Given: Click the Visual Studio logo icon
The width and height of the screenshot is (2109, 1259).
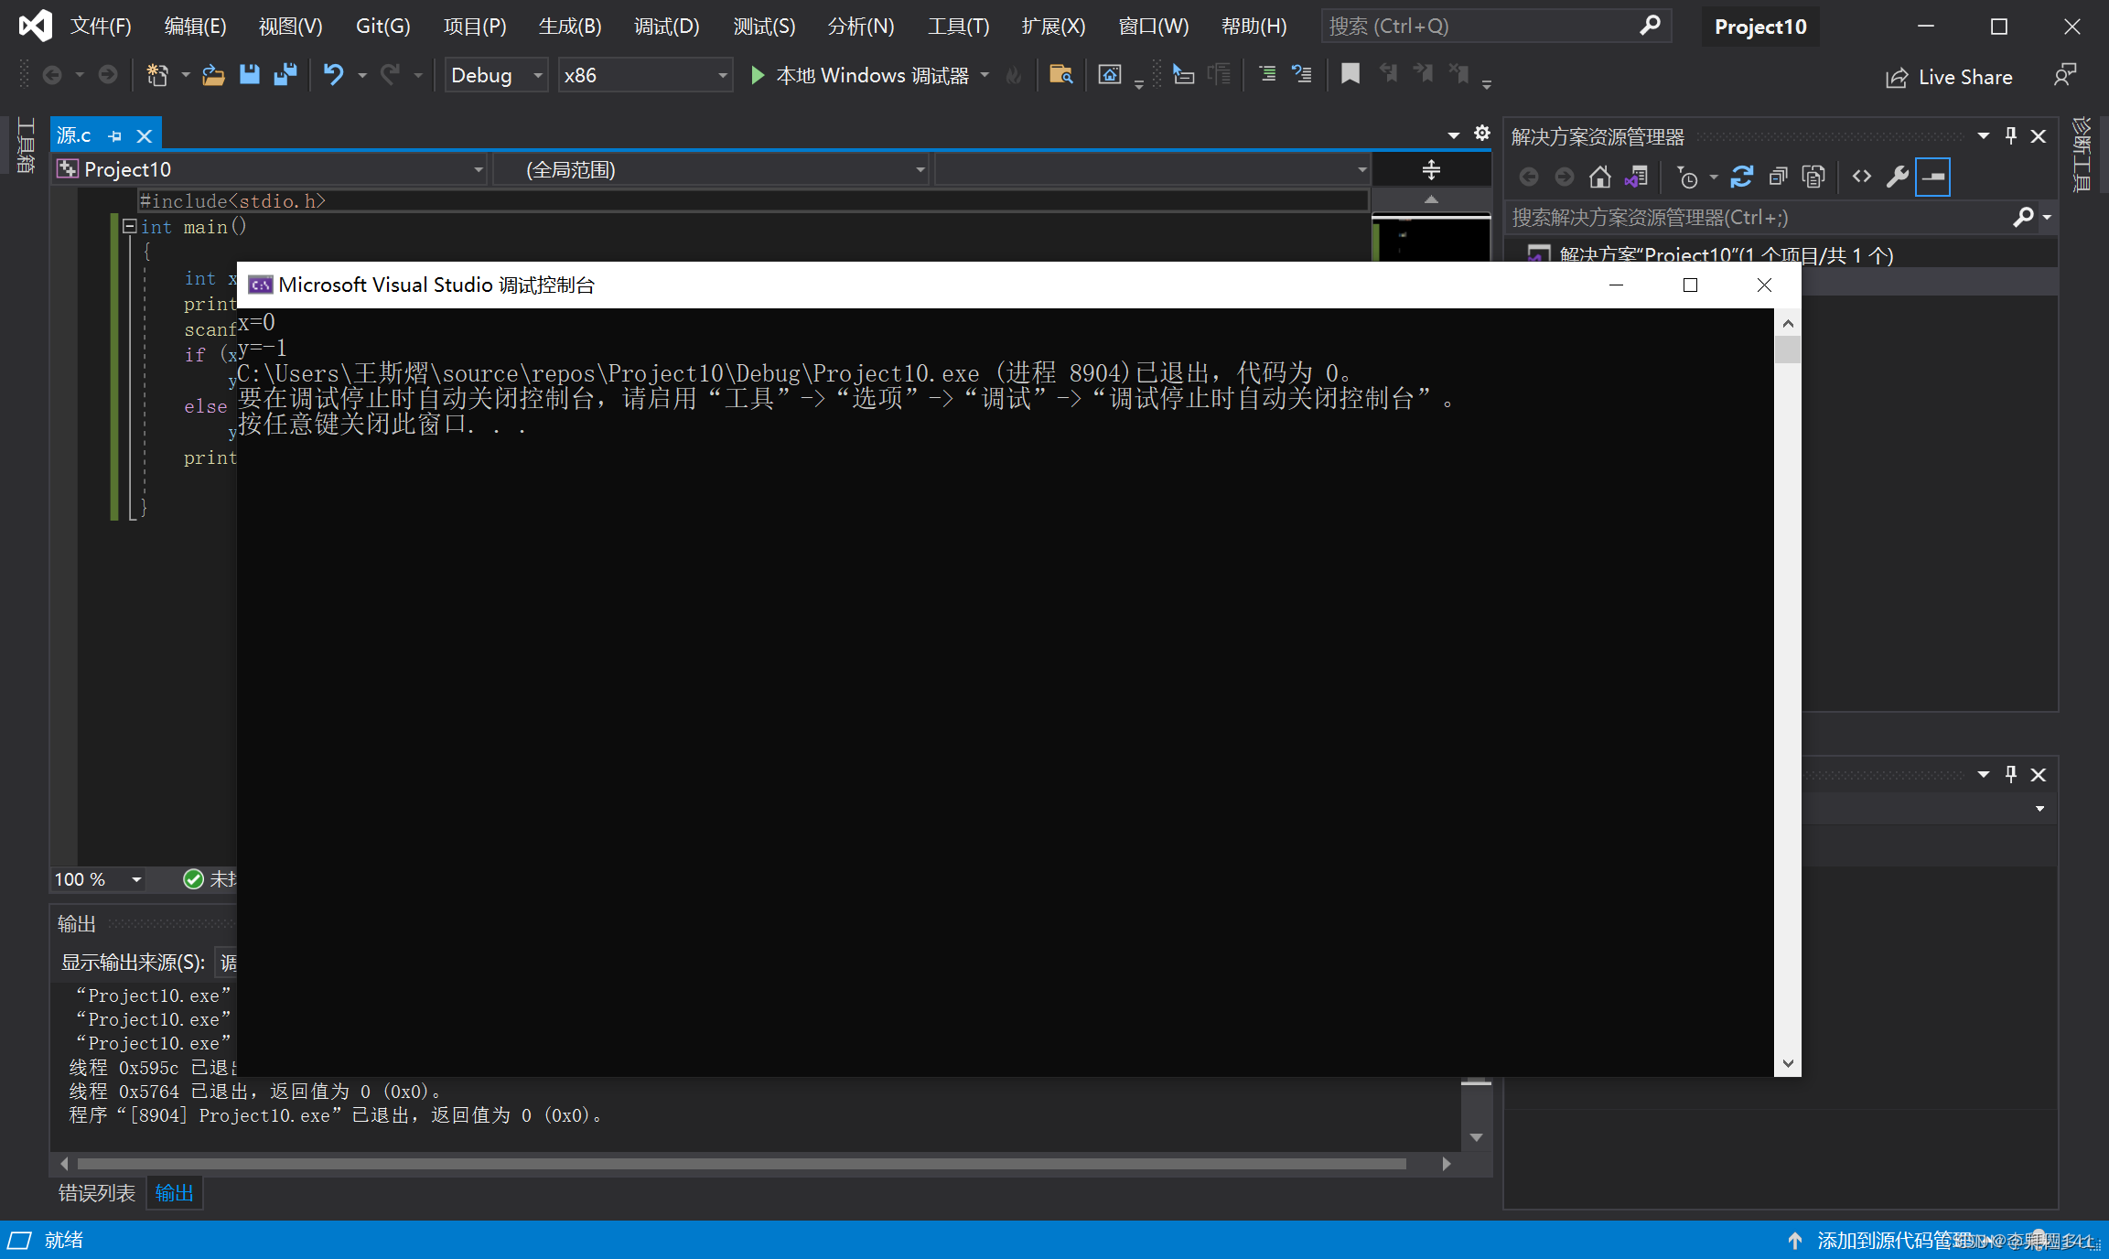Looking at the screenshot, I should (36, 26).
